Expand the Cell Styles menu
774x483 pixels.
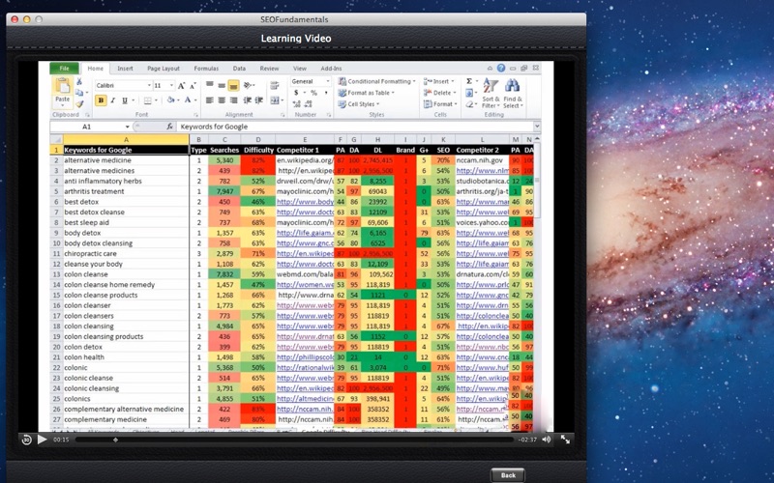tap(359, 104)
